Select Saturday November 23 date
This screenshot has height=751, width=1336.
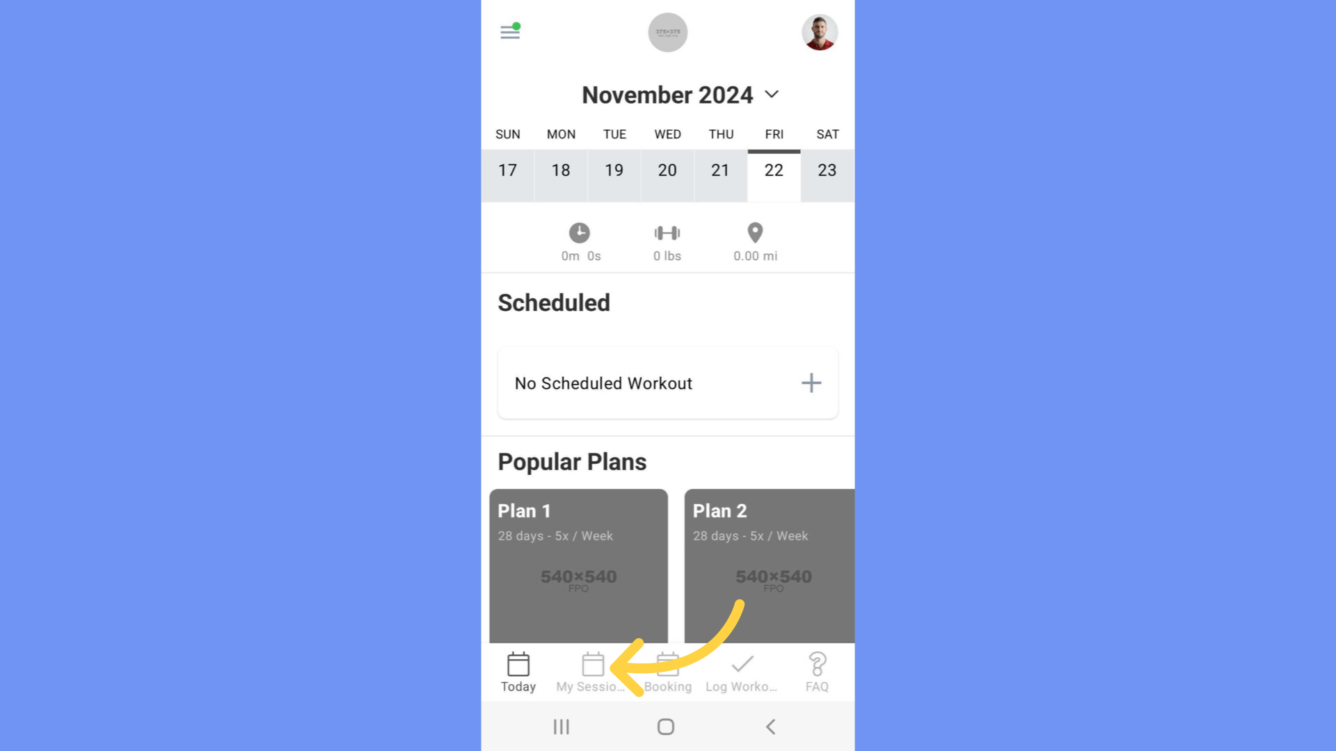(827, 169)
